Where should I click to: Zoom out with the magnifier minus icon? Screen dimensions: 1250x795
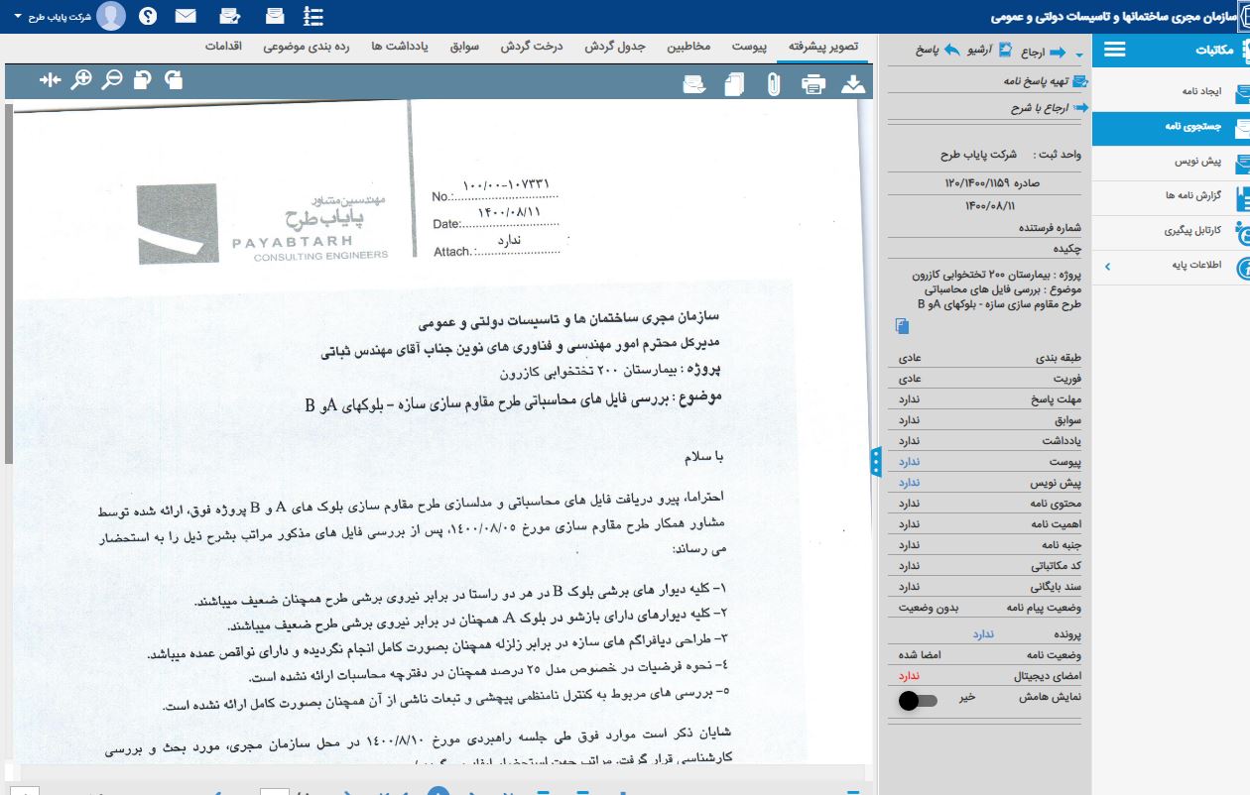click(112, 79)
